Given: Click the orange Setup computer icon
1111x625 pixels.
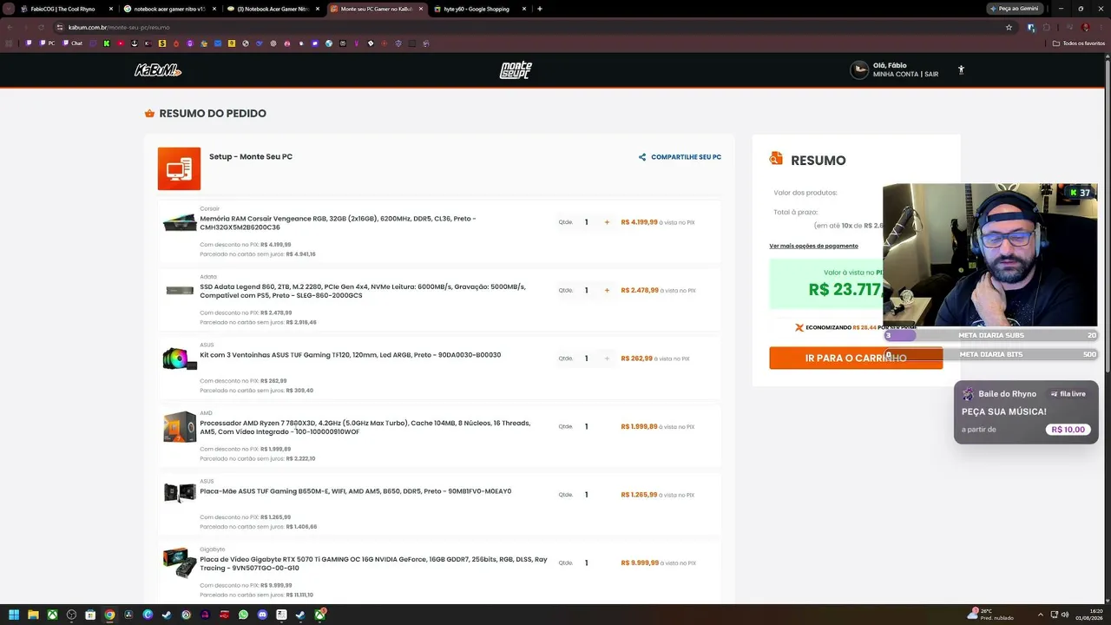Looking at the screenshot, I should [179, 168].
